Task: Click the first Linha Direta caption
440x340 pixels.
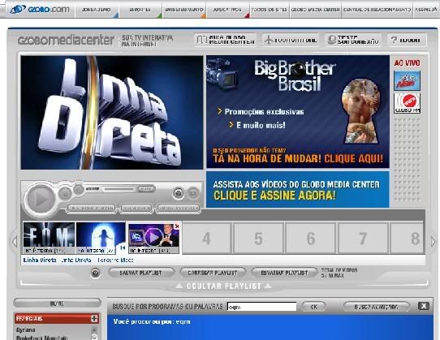Action: 40,260
